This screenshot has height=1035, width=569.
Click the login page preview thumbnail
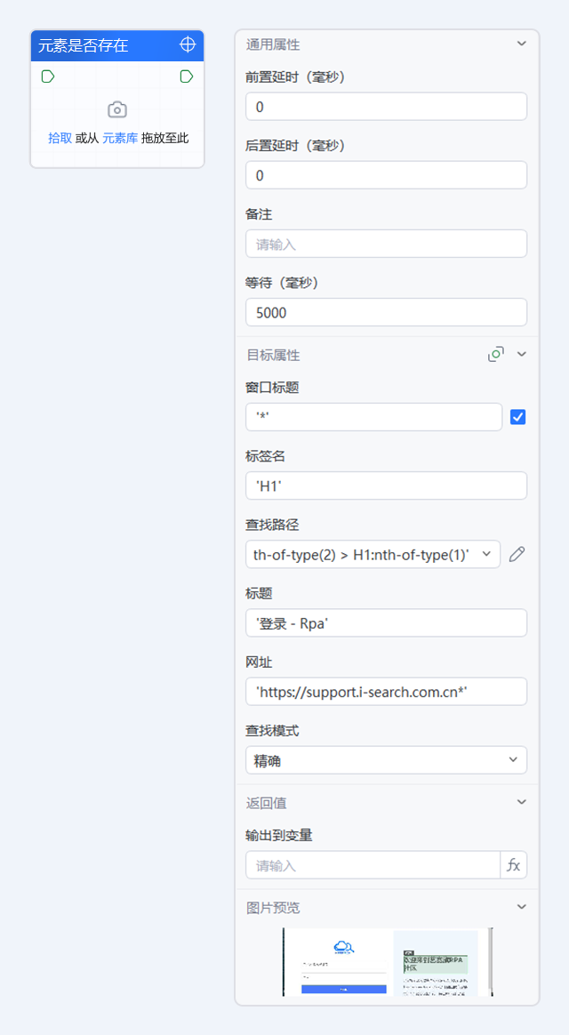(x=388, y=962)
